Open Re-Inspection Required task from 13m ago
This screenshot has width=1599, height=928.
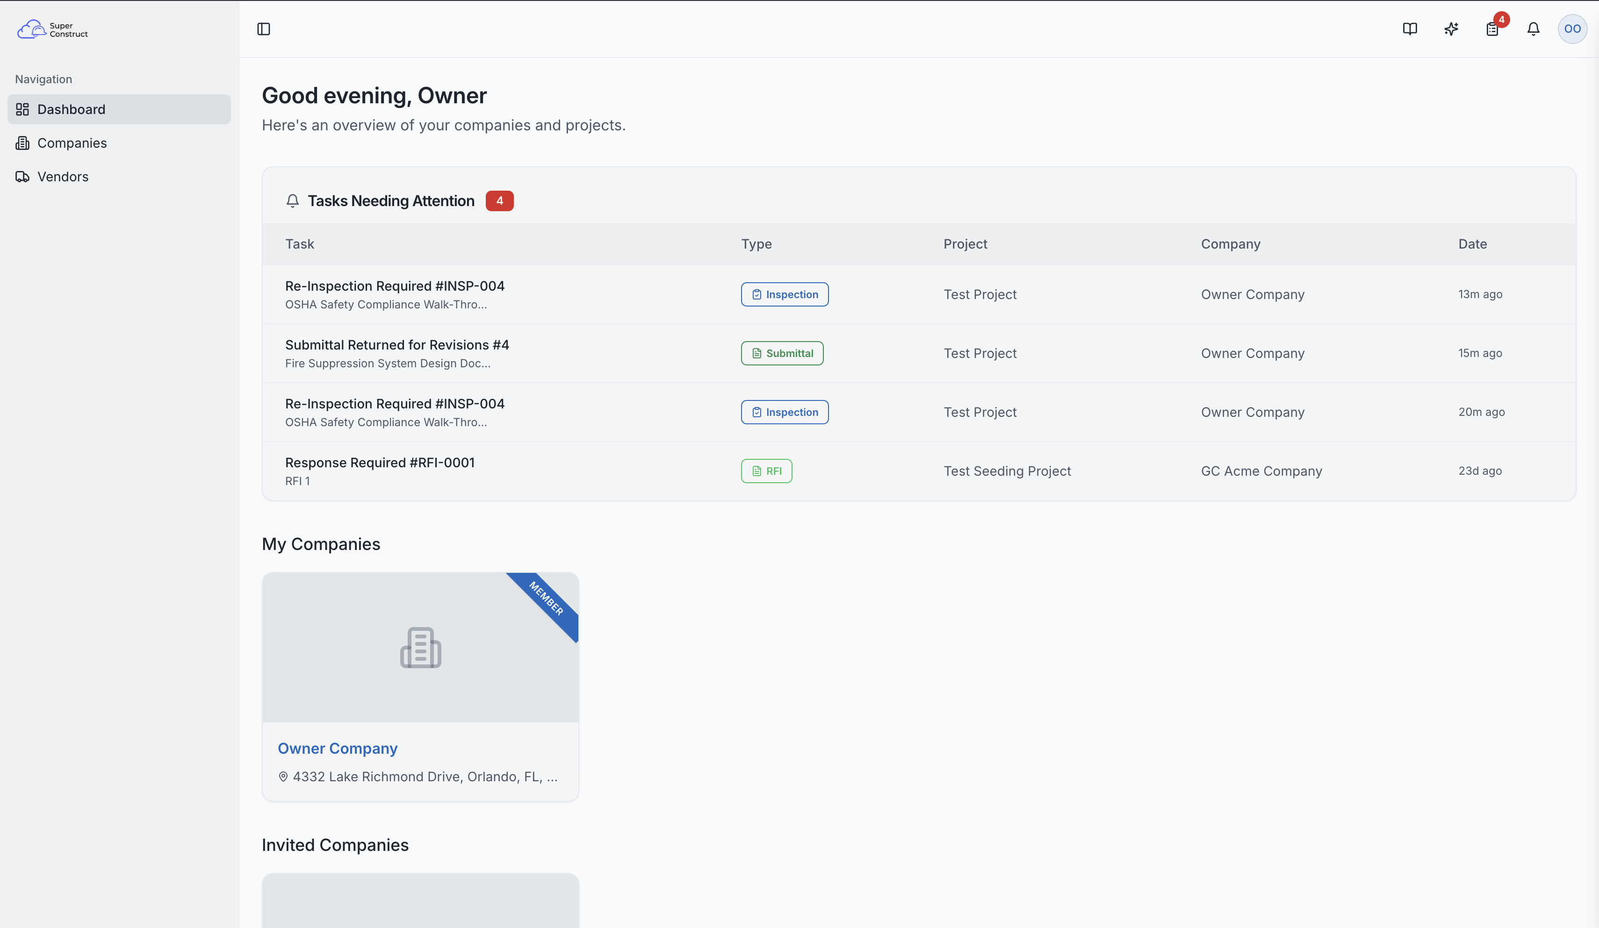click(x=395, y=286)
